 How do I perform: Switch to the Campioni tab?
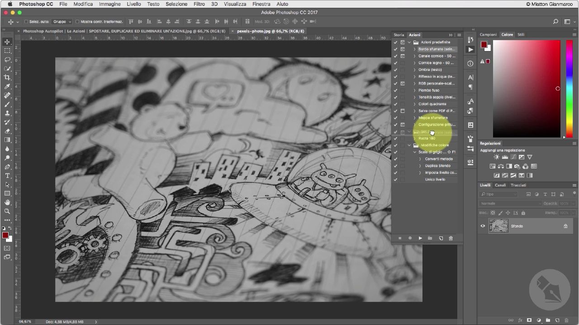(488, 35)
